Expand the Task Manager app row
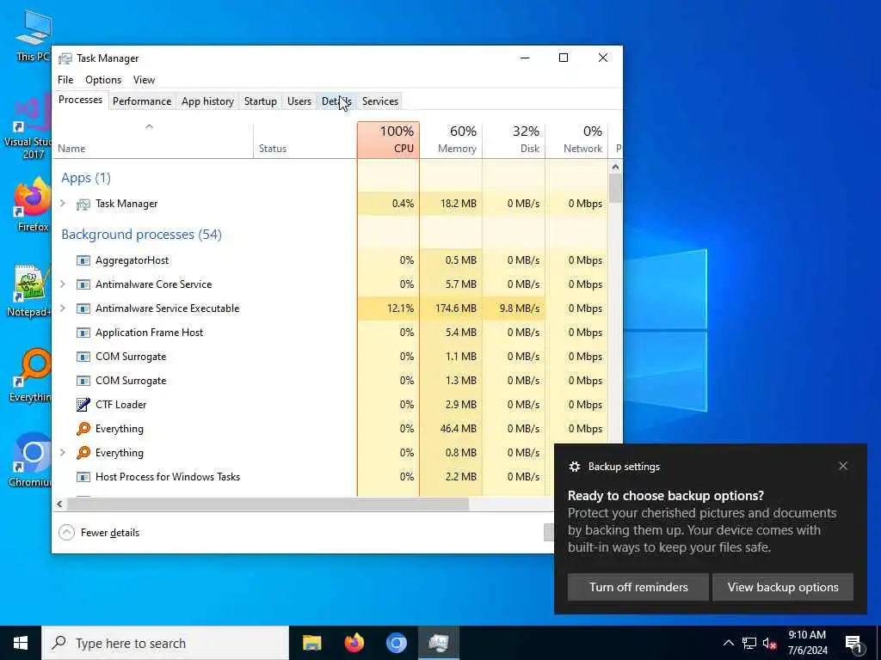The width and height of the screenshot is (881, 660). [x=63, y=204]
